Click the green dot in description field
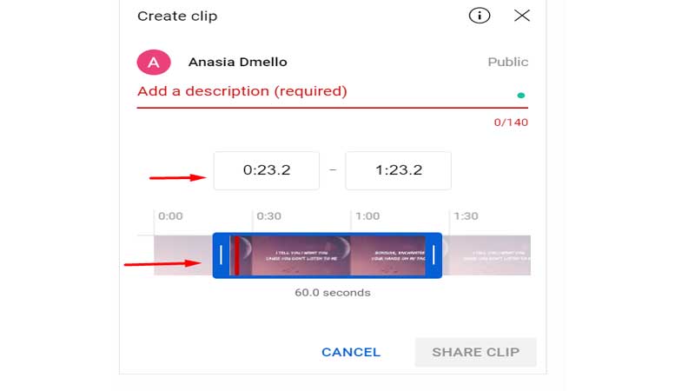Image resolution: width=695 pixels, height=391 pixels. (520, 96)
